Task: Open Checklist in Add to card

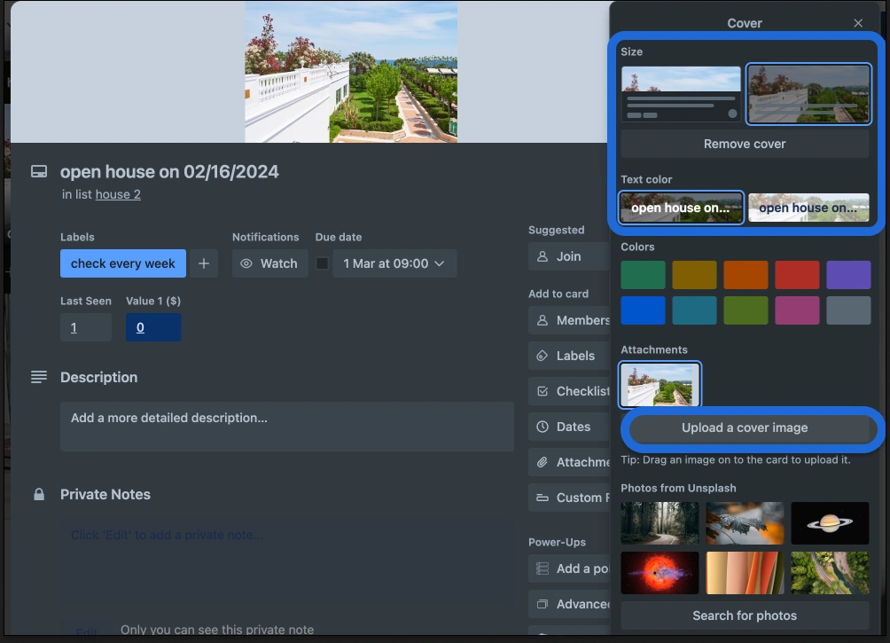Action: pos(569,391)
